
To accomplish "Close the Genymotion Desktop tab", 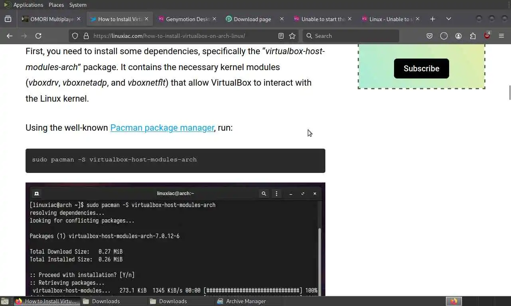I will 214,19.
